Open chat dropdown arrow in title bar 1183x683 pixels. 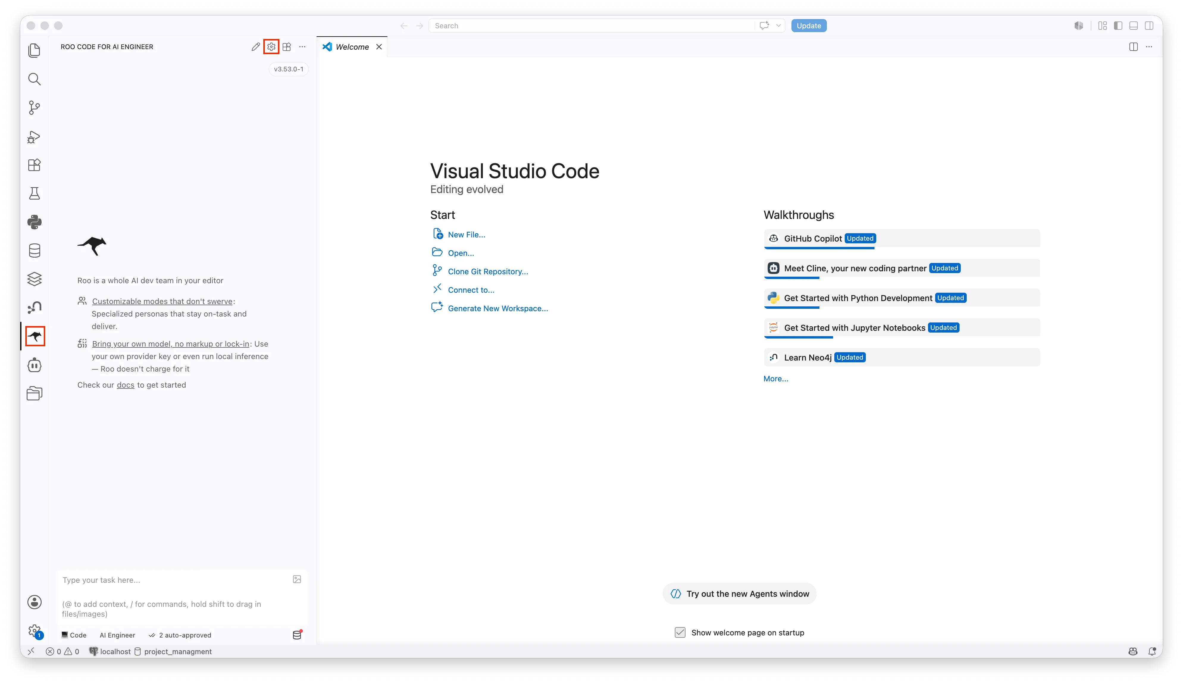(x=778, y=25)
